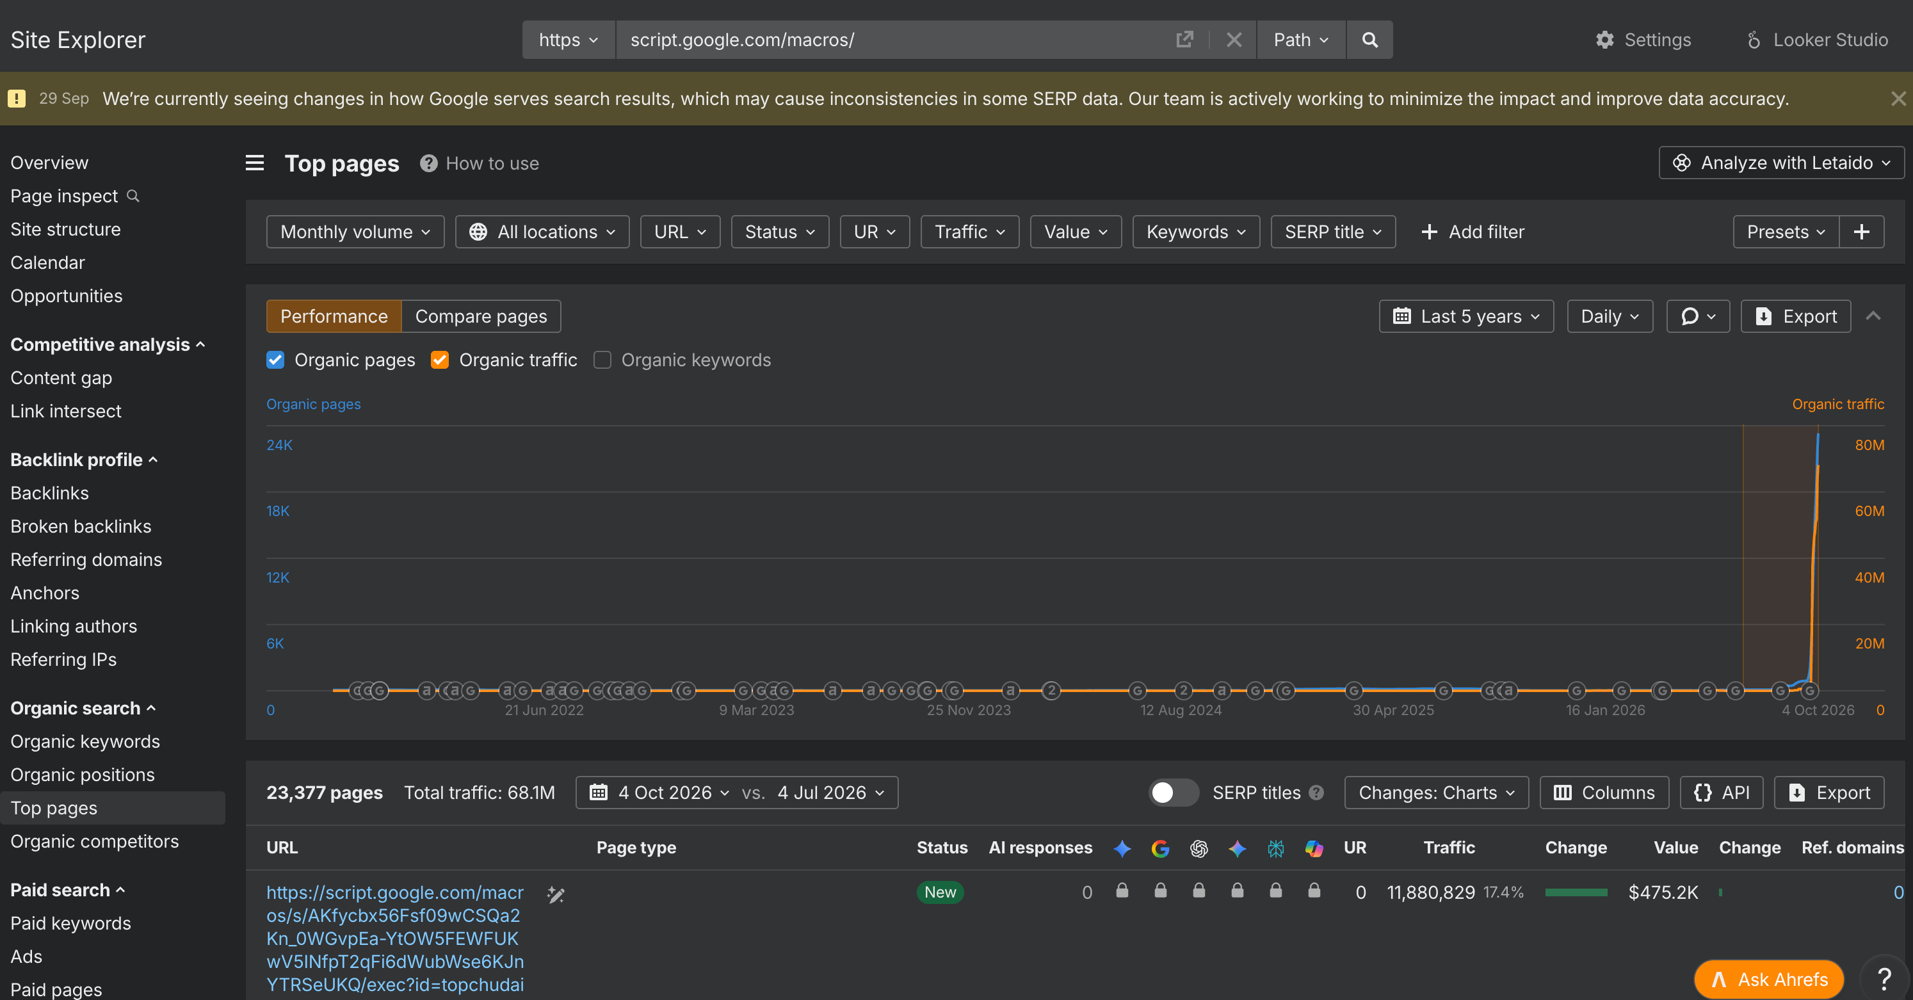Open URL in new tab icon
This screenshot has width=1913, height=1000.
1184,39
